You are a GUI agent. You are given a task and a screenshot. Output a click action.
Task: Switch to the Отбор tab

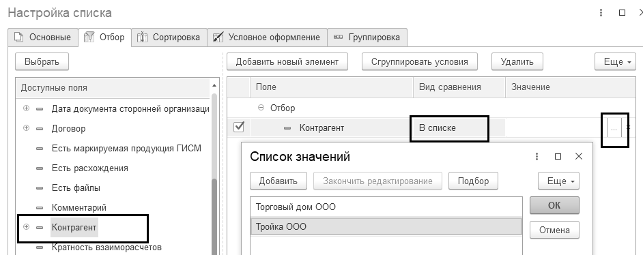[x=104, y=37]
